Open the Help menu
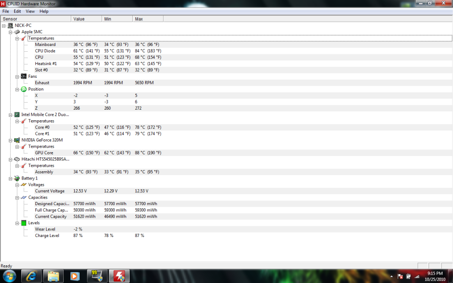 (44, 11)
